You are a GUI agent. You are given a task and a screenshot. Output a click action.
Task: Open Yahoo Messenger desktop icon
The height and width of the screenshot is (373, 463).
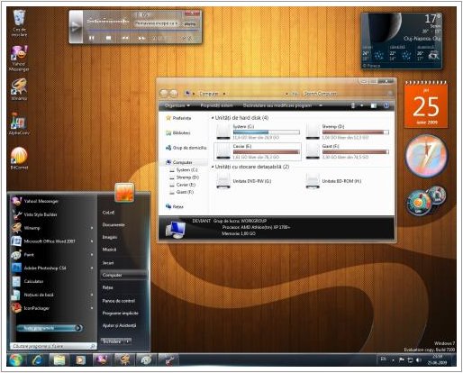(x=19, y=59)
